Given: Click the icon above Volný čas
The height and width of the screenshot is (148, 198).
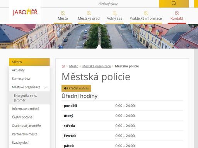Looking at the screenshot, I should (x=114, y=13).
